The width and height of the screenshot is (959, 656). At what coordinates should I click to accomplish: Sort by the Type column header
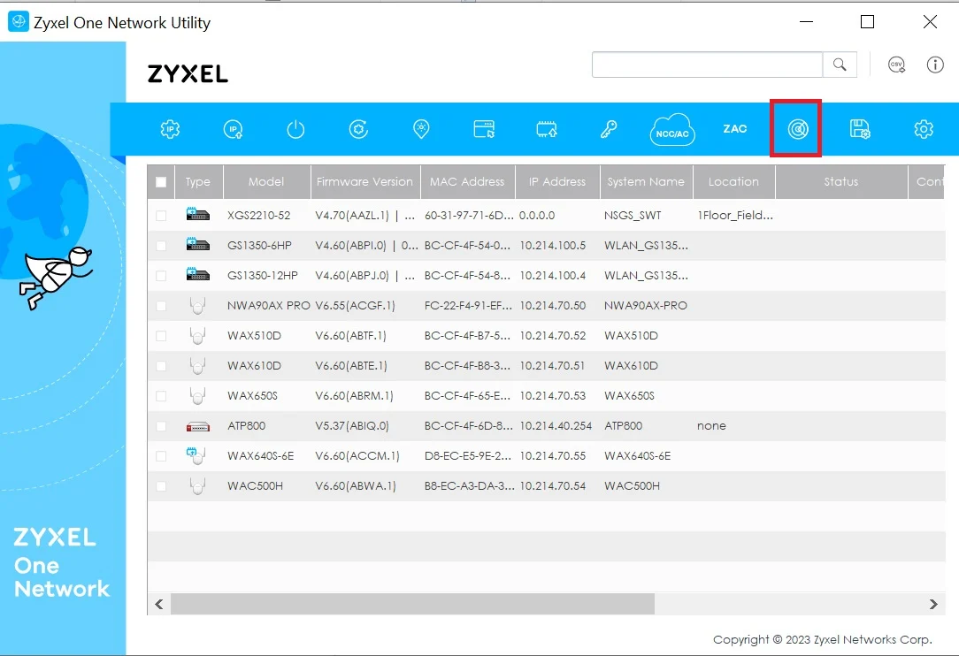199,181
